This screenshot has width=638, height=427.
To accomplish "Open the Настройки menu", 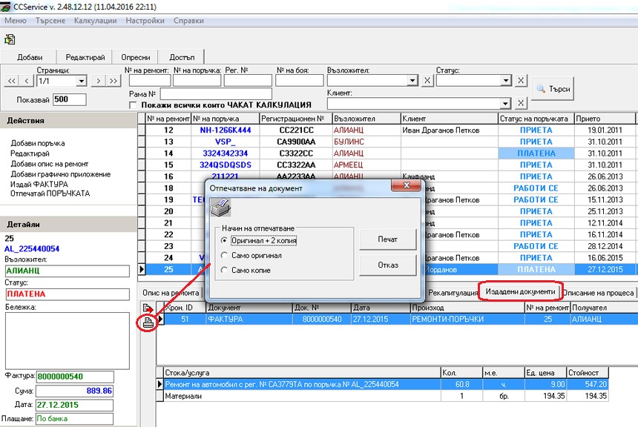I will click(x=145, y=21).
